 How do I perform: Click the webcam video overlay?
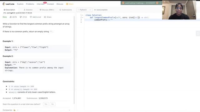[179, 10]
